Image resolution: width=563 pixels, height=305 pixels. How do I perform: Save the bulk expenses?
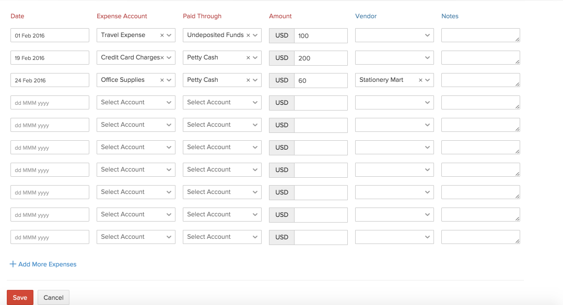coord(20,298)
